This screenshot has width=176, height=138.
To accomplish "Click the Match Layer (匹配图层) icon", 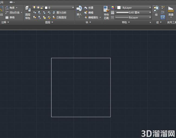I will coord(54,17).
